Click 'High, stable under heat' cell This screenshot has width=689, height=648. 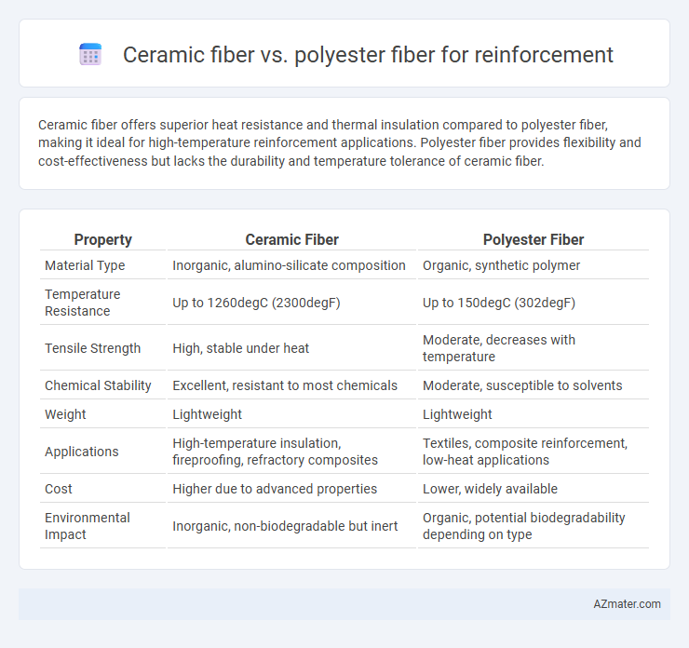pos(241,348)
